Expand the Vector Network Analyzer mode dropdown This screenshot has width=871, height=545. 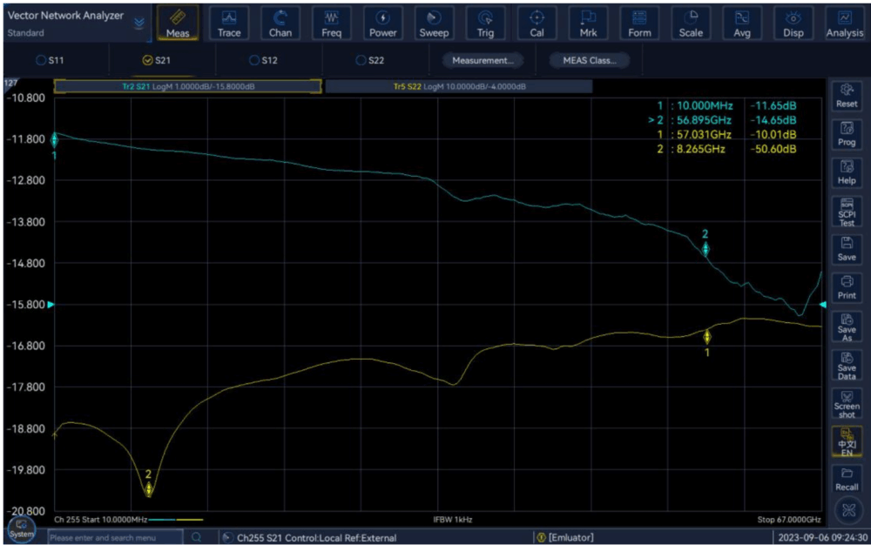click(139, 24)
